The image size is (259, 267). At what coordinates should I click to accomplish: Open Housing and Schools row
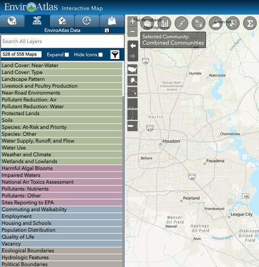click(62, 223)
